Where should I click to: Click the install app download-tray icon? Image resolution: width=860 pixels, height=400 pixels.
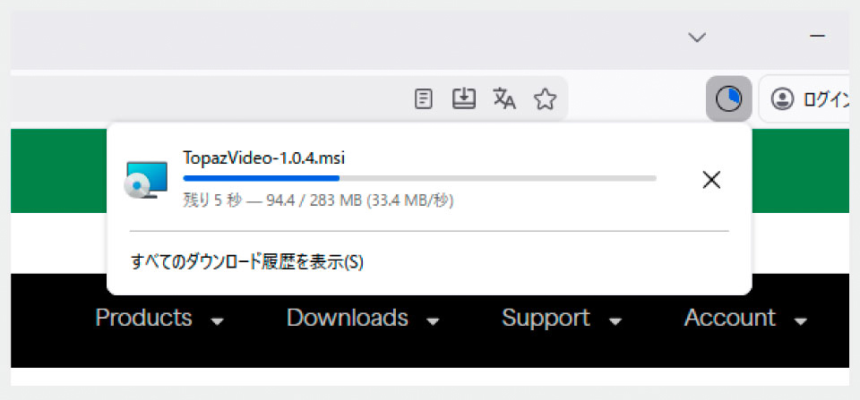(463, 98)
